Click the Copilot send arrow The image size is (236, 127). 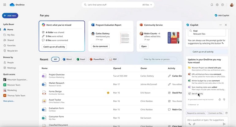pyautogui.click(x=224, y=124)
